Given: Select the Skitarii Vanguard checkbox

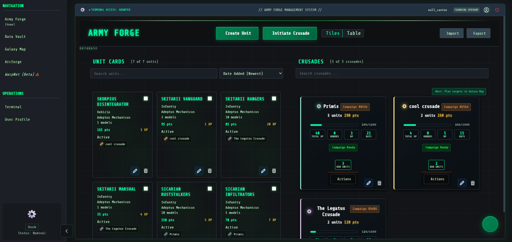Looking at the screenshot, I should [x=210, y=98].
